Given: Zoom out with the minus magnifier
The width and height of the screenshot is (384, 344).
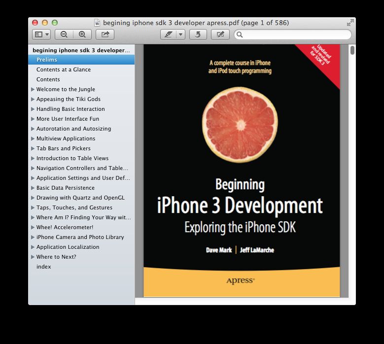Looking at the screenshot, I should point(64,34).
